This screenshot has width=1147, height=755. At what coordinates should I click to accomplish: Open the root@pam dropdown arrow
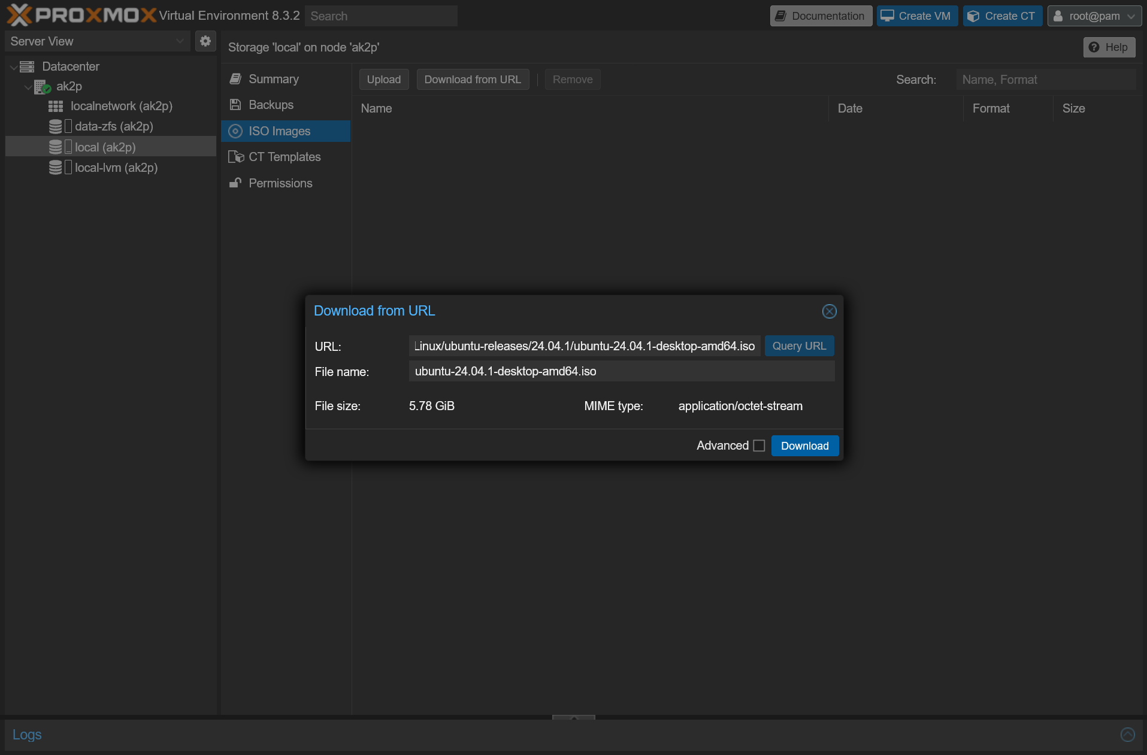click(1131, 16)
